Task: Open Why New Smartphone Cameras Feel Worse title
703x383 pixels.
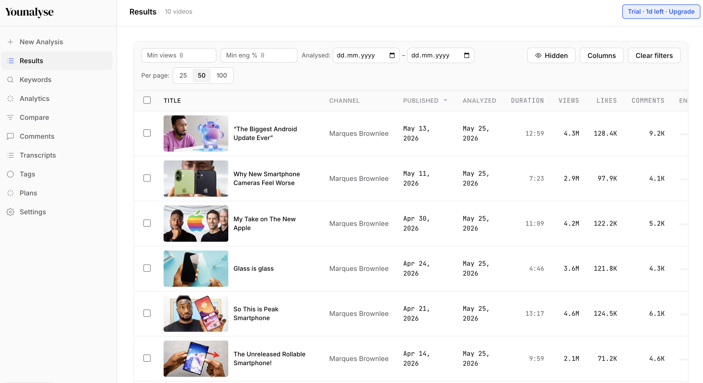Action: pyautogui.click(x=266, y=178)
